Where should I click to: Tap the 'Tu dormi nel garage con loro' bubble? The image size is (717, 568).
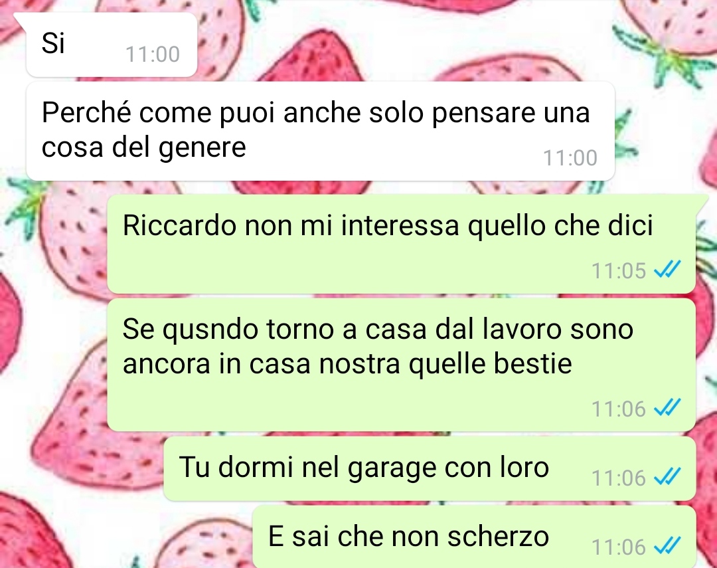coord(430,468)
